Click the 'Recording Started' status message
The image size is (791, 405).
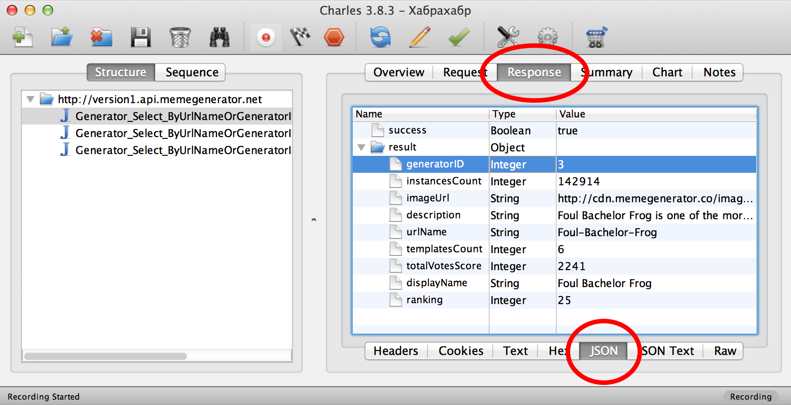click(43, 397)
